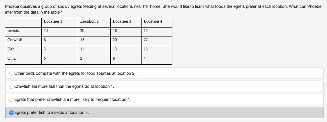327x122 pixels.
Task: Click the Other value 5 under Location 1
Action: tap(45, 59)
